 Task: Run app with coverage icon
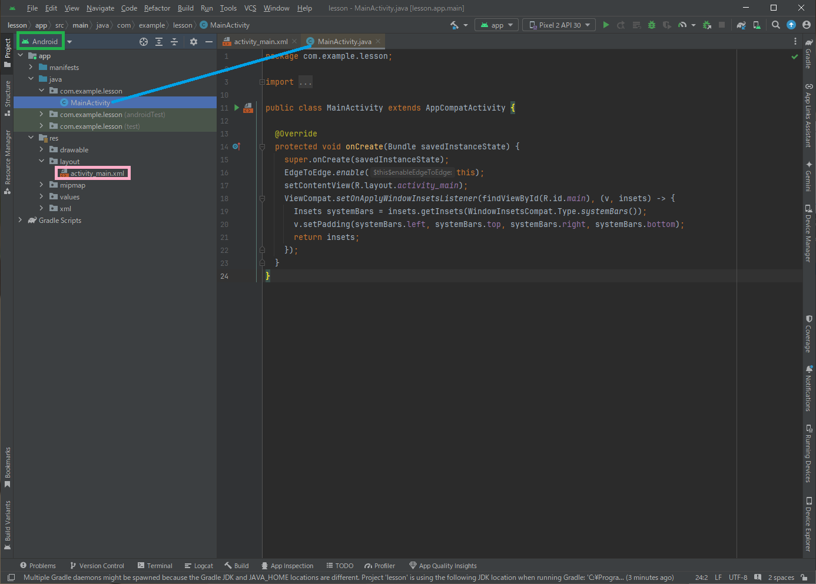666,25
